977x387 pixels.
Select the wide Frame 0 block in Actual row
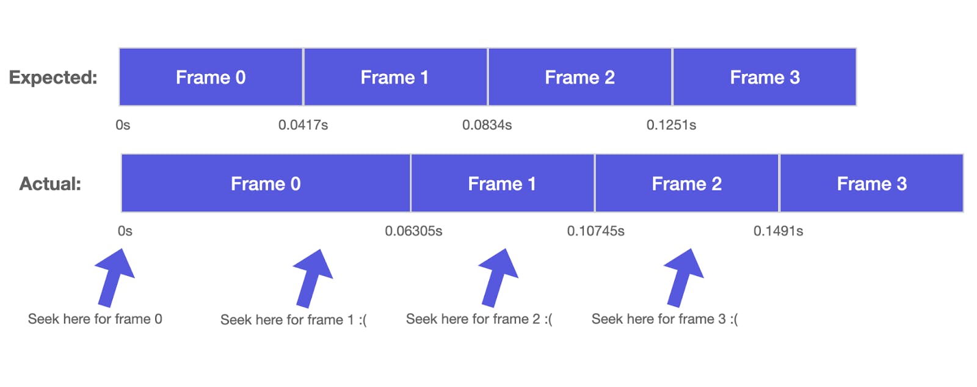tap(266, 183)
